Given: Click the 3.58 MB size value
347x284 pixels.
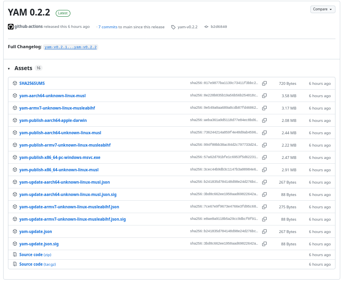Looking at the screenshot, I should tap(289, 96).
